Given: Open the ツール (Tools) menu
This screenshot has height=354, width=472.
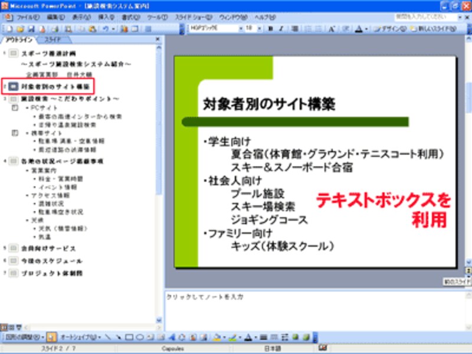Looking at the screenshot, I should tap(158, 17).
